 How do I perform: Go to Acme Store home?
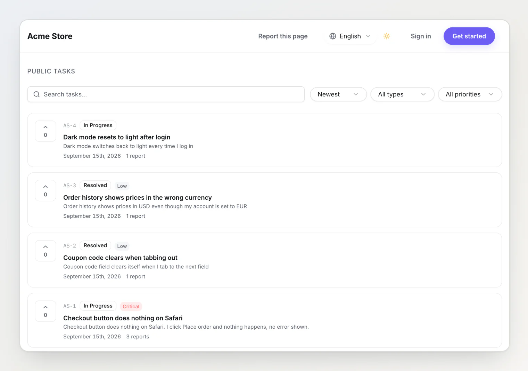[x=50, y=36]
